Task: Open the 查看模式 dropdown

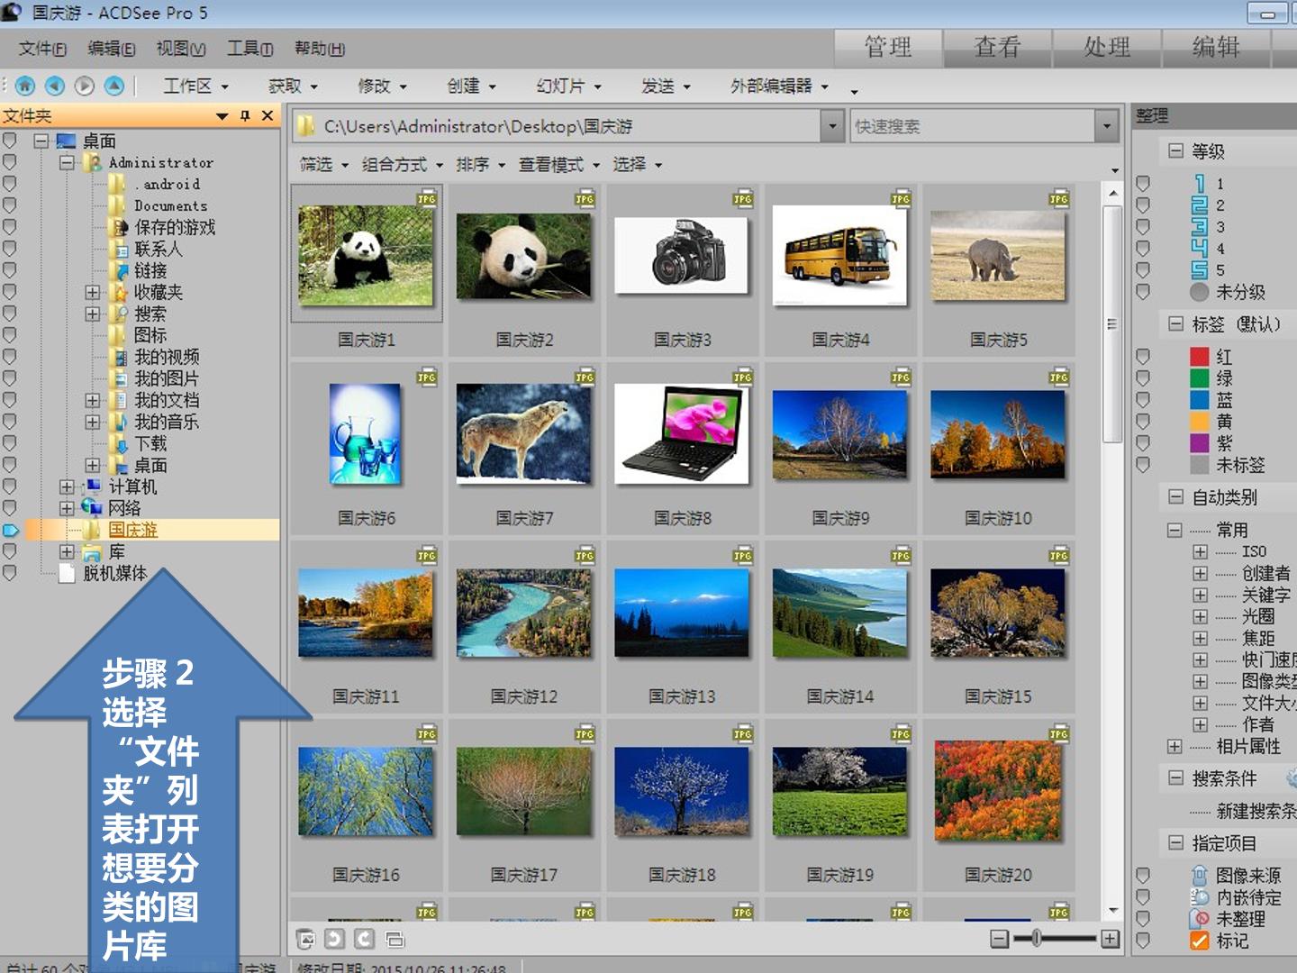Action: tap(558, 164)
